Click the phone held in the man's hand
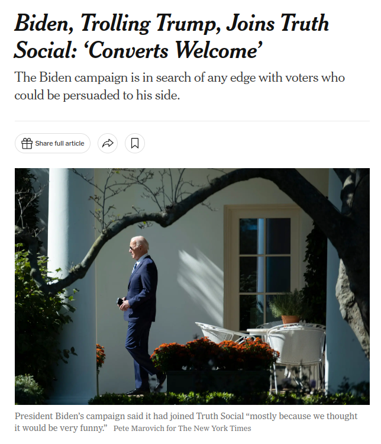This screenshot has height=444, width=381. coord(120,301)
